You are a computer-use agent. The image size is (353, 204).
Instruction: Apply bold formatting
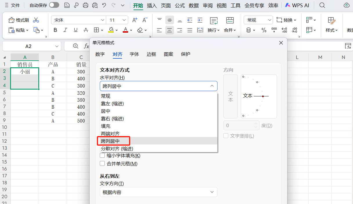tap(55, 30)
